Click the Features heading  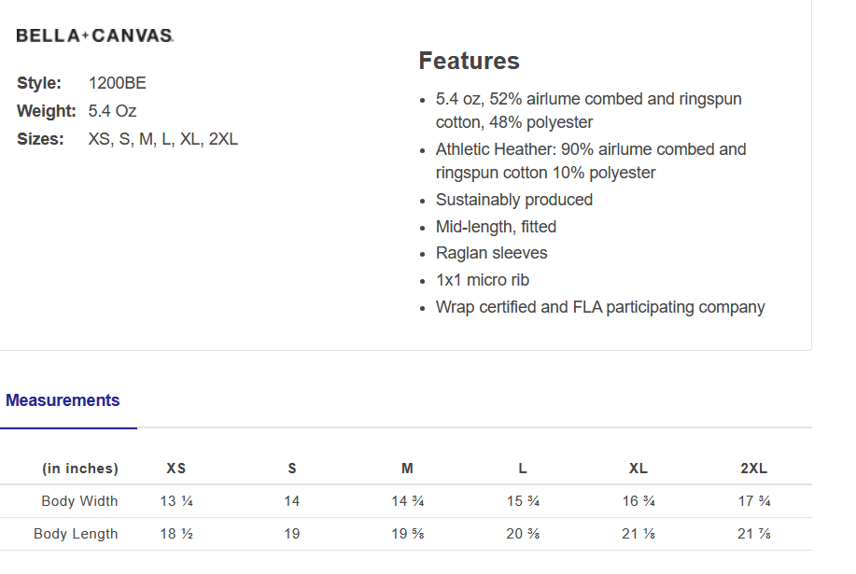click(469, 61)
